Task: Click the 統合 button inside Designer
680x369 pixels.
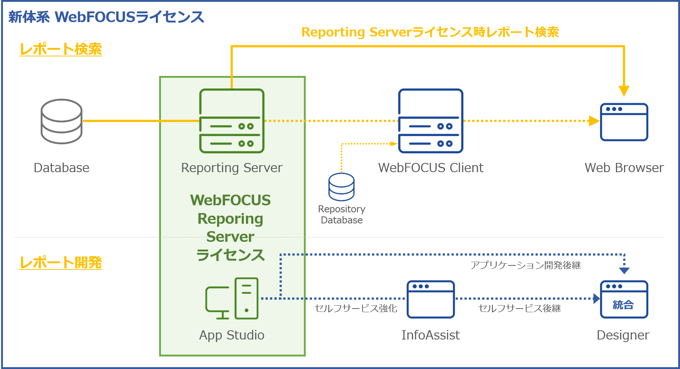Action: click(x=624, y=304)
